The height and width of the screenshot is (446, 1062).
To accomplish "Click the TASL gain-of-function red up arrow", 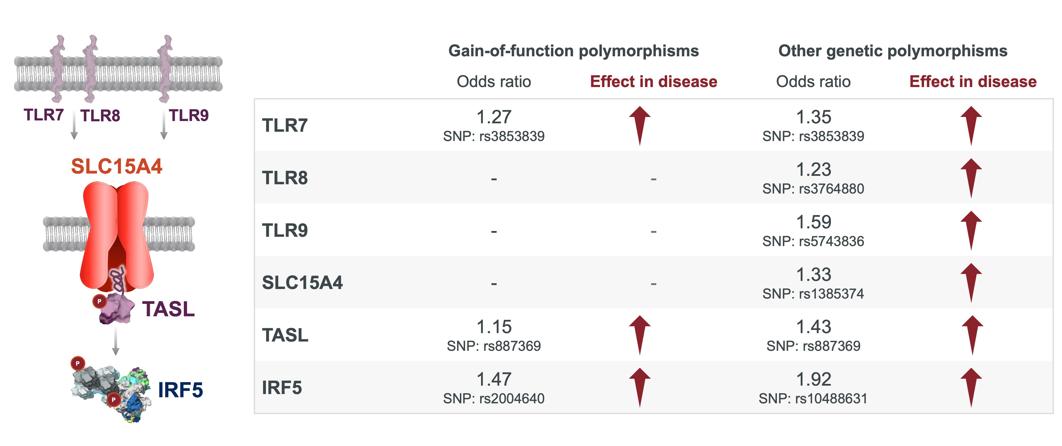I will [639, 335].
